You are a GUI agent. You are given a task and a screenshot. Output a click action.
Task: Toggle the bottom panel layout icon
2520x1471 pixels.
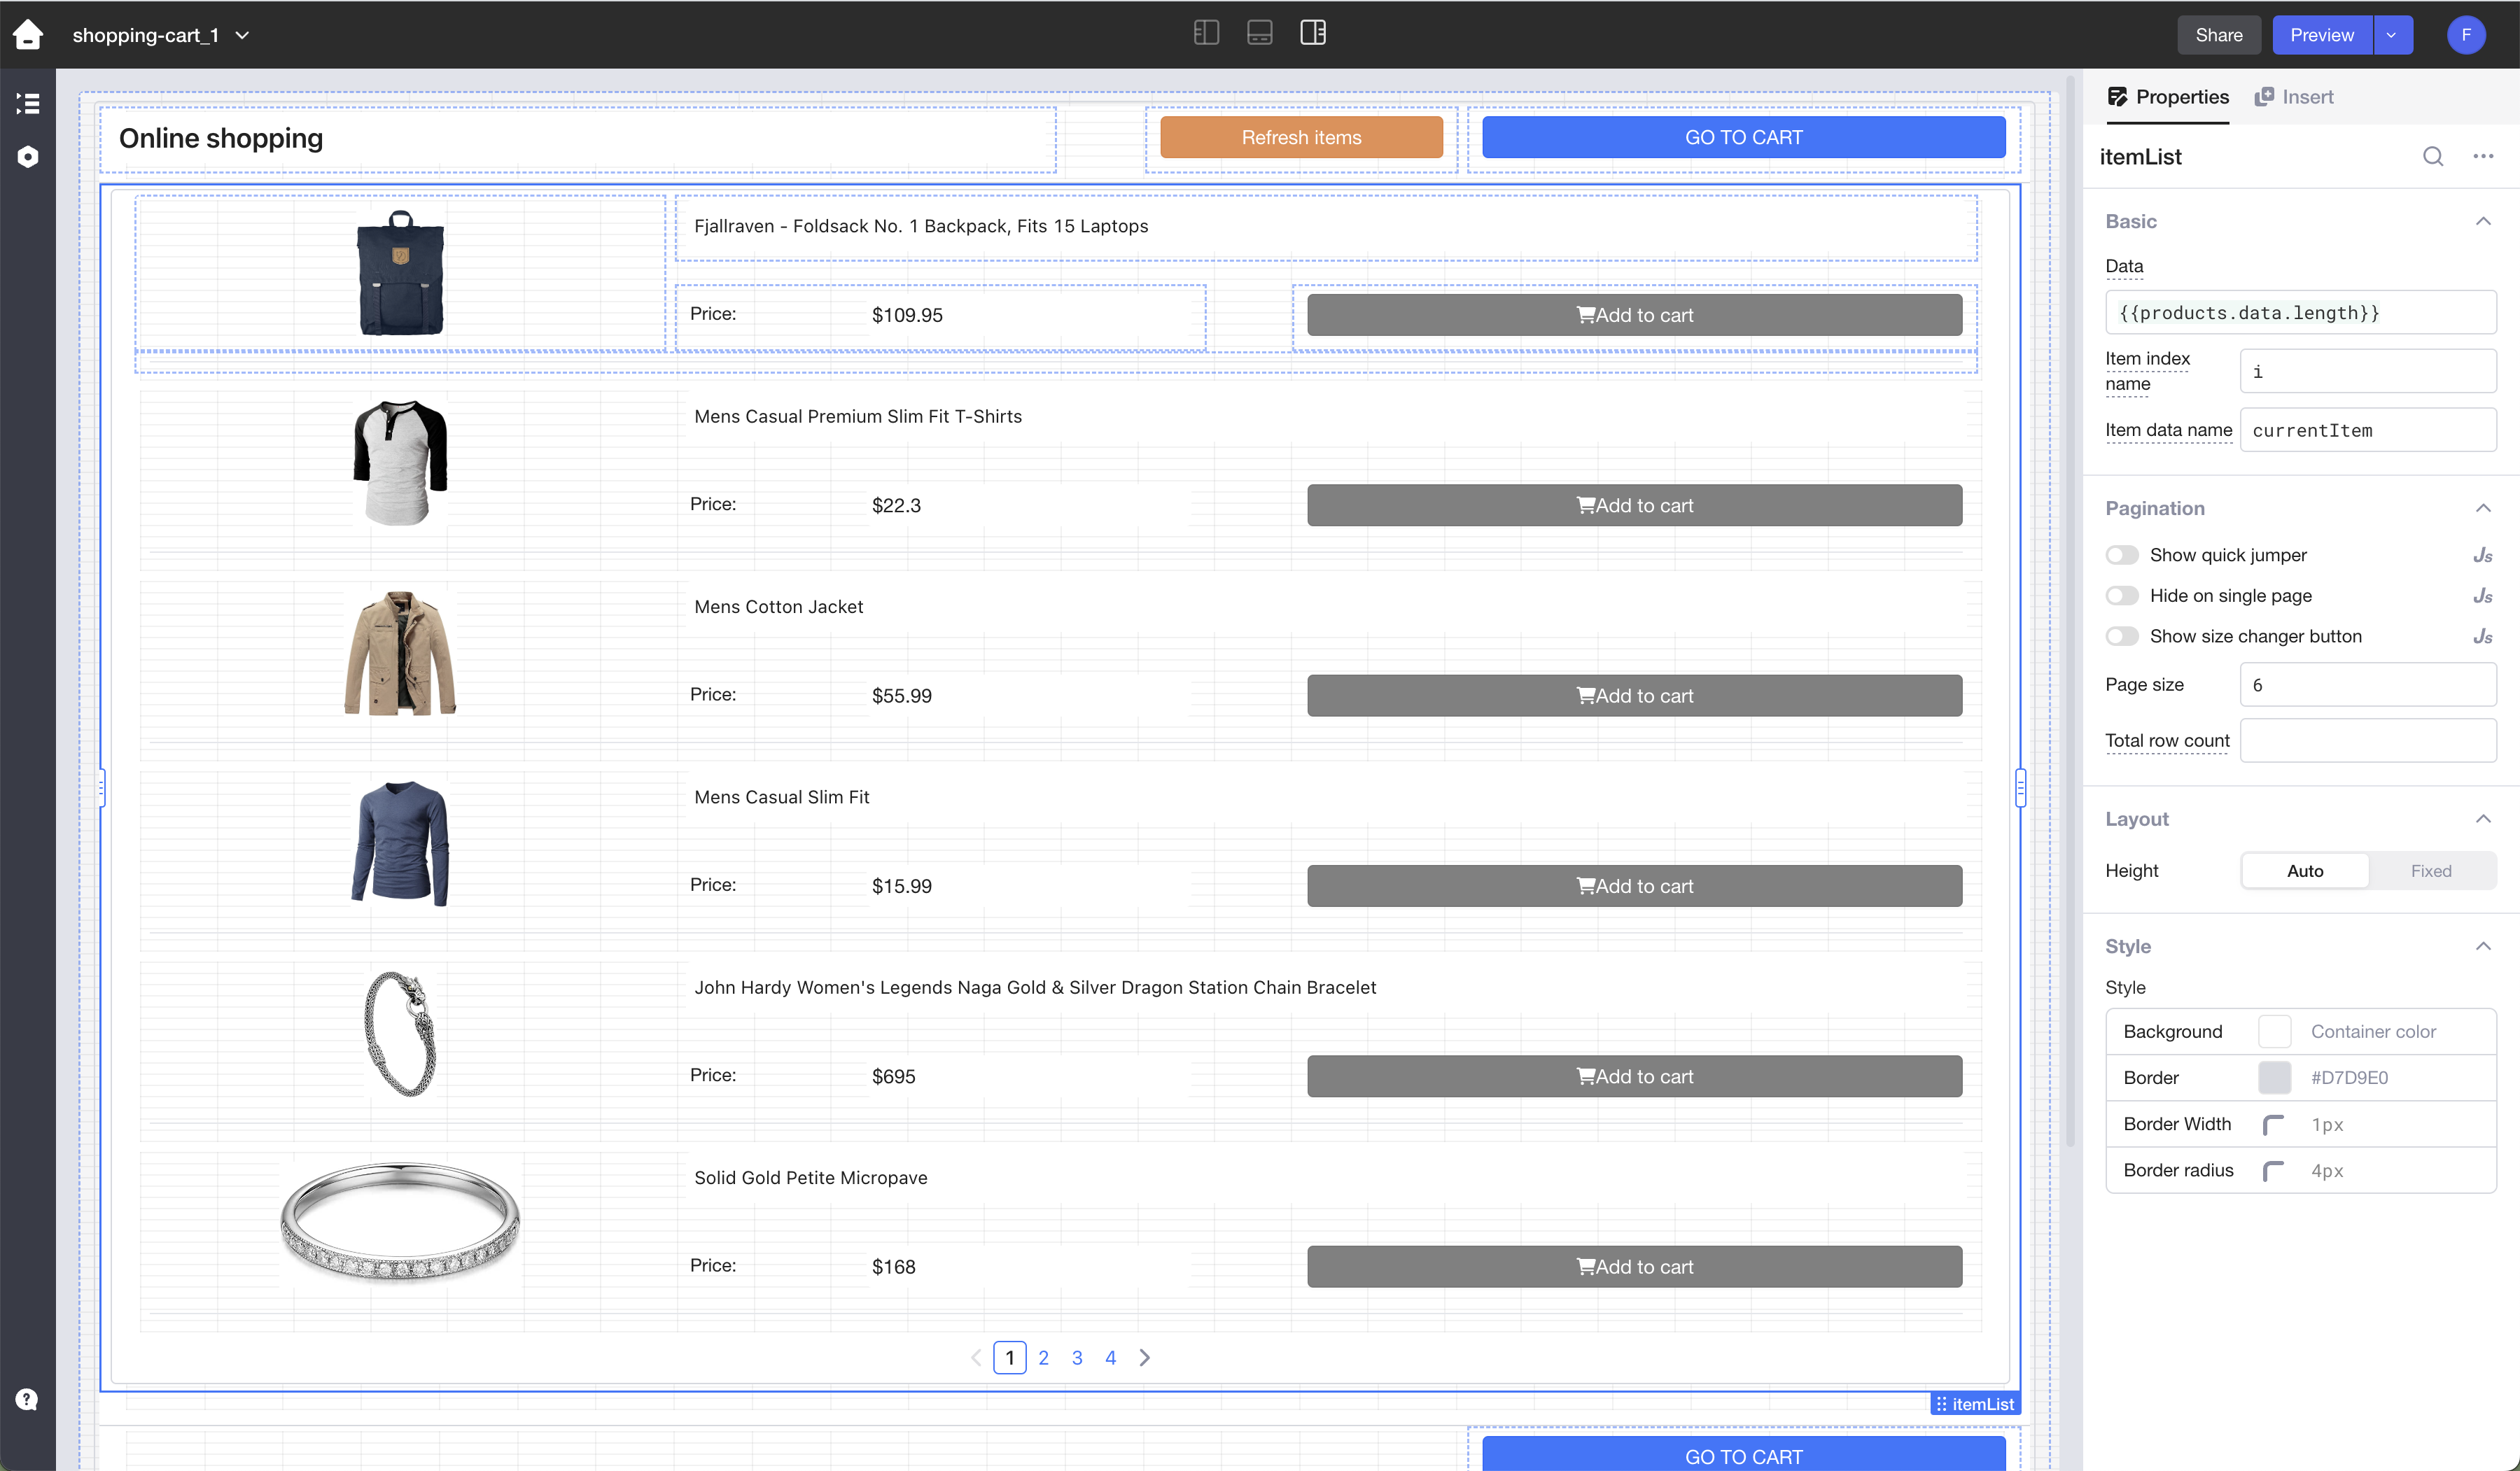pyautogui.click(x=1259, y=33)
